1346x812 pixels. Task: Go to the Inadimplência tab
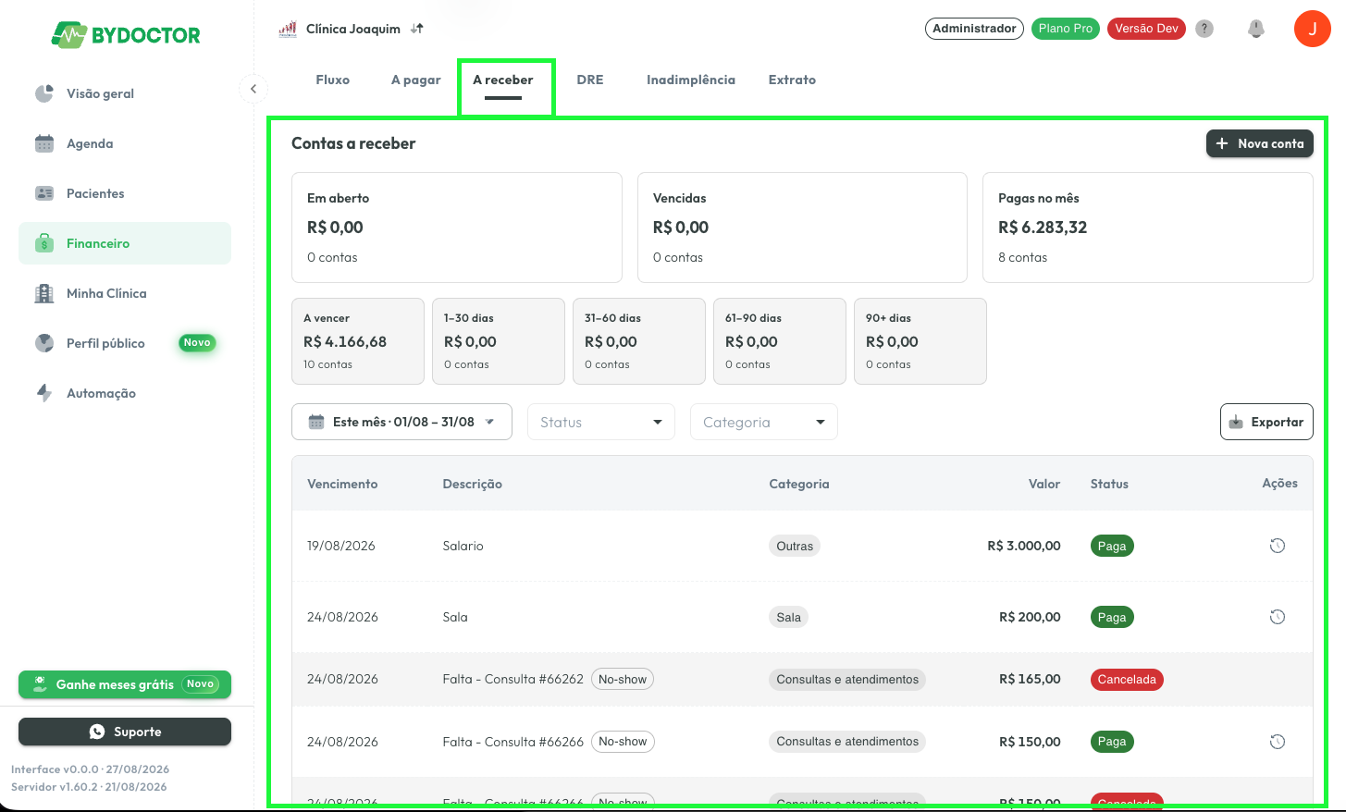691,80
